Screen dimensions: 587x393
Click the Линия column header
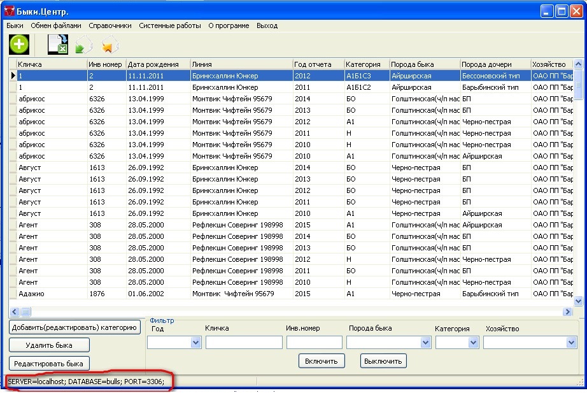tap(241, 64)
